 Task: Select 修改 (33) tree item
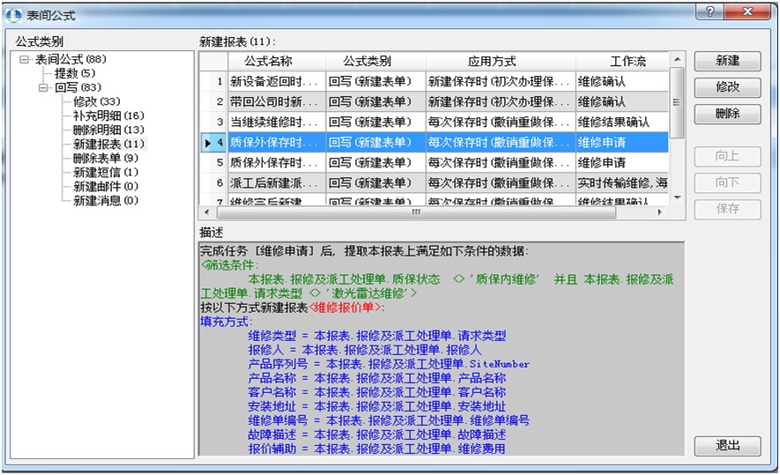tap(96, 101)
